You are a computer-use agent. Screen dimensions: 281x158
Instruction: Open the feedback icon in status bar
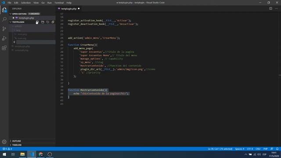(x=272, y=149)
